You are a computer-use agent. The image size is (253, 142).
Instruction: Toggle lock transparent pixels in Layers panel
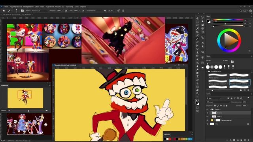click(215, 106)
